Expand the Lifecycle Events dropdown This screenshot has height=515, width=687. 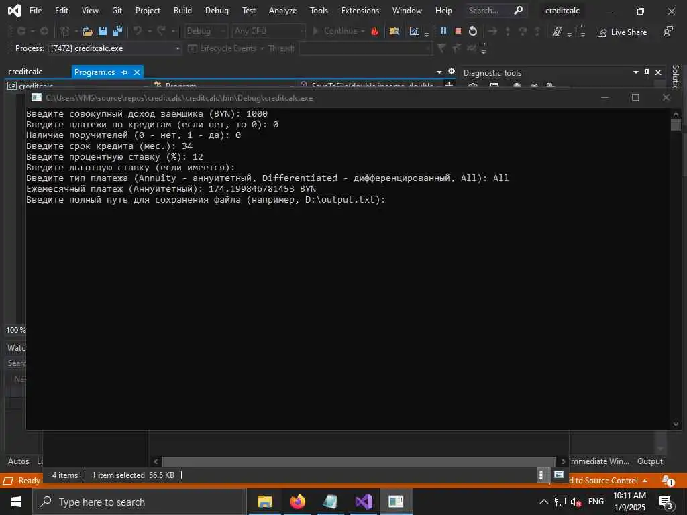pos(262,48)
